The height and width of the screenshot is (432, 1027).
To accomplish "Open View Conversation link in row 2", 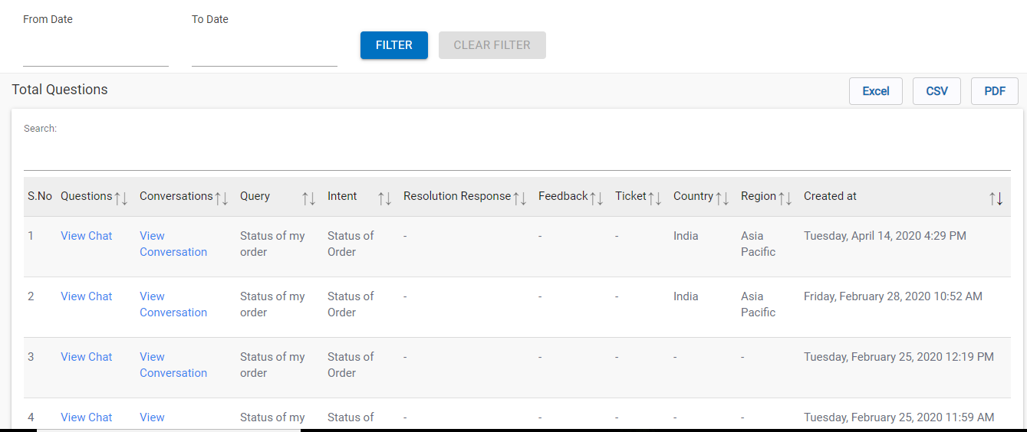I will point(173,304).
